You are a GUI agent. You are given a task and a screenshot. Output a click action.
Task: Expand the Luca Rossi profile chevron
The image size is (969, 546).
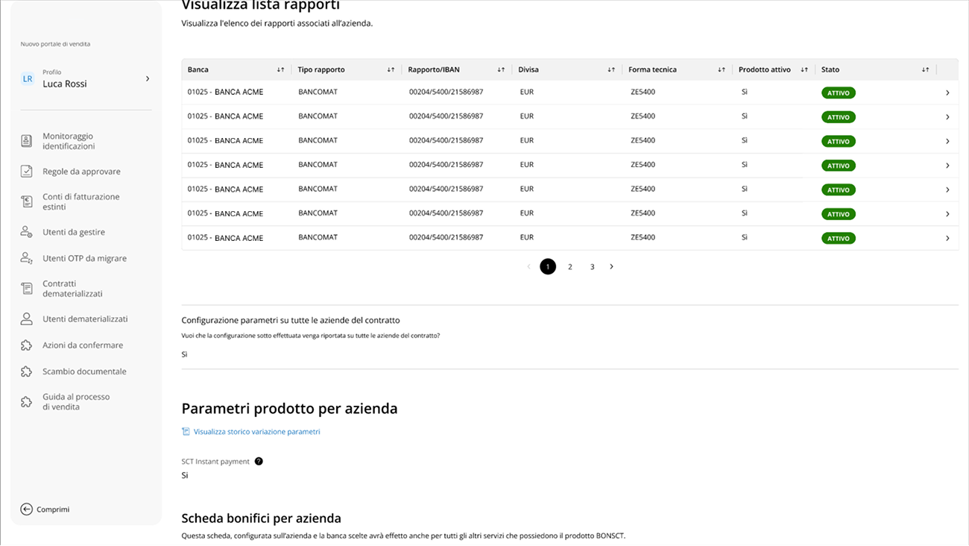point(148,78)
